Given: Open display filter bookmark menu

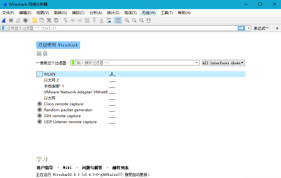Looking at the screenshot, I should point(3,28).
